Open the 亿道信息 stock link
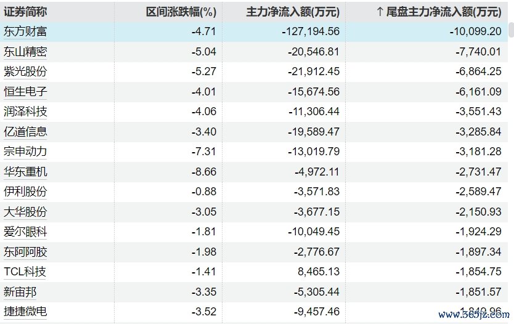 point(25,132)
